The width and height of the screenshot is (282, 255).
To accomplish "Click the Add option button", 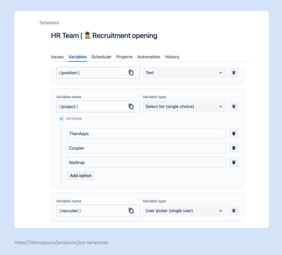I will point(81,176).
